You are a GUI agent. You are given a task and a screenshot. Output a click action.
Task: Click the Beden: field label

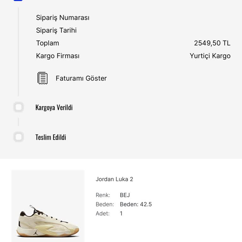coord(105,204)
